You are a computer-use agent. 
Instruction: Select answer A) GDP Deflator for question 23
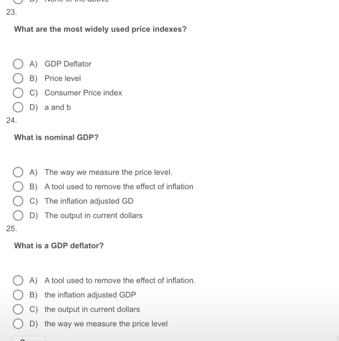[18, 64]
